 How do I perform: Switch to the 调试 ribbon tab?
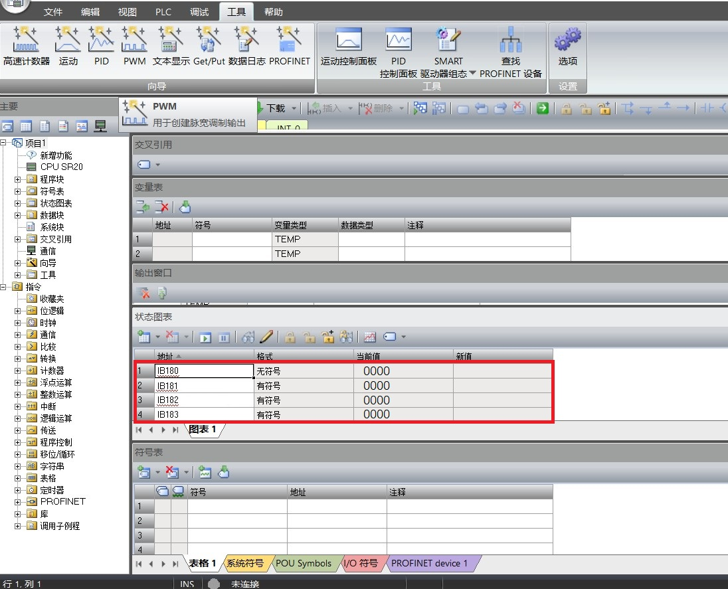tap(199, 11)
